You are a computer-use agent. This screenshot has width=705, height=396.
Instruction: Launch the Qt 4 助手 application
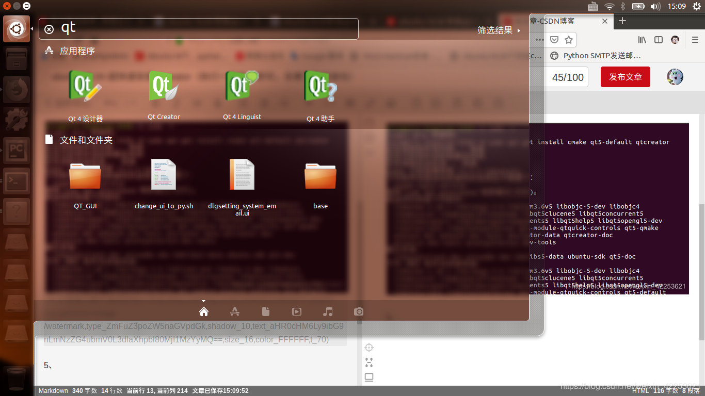tap(321, 95)
